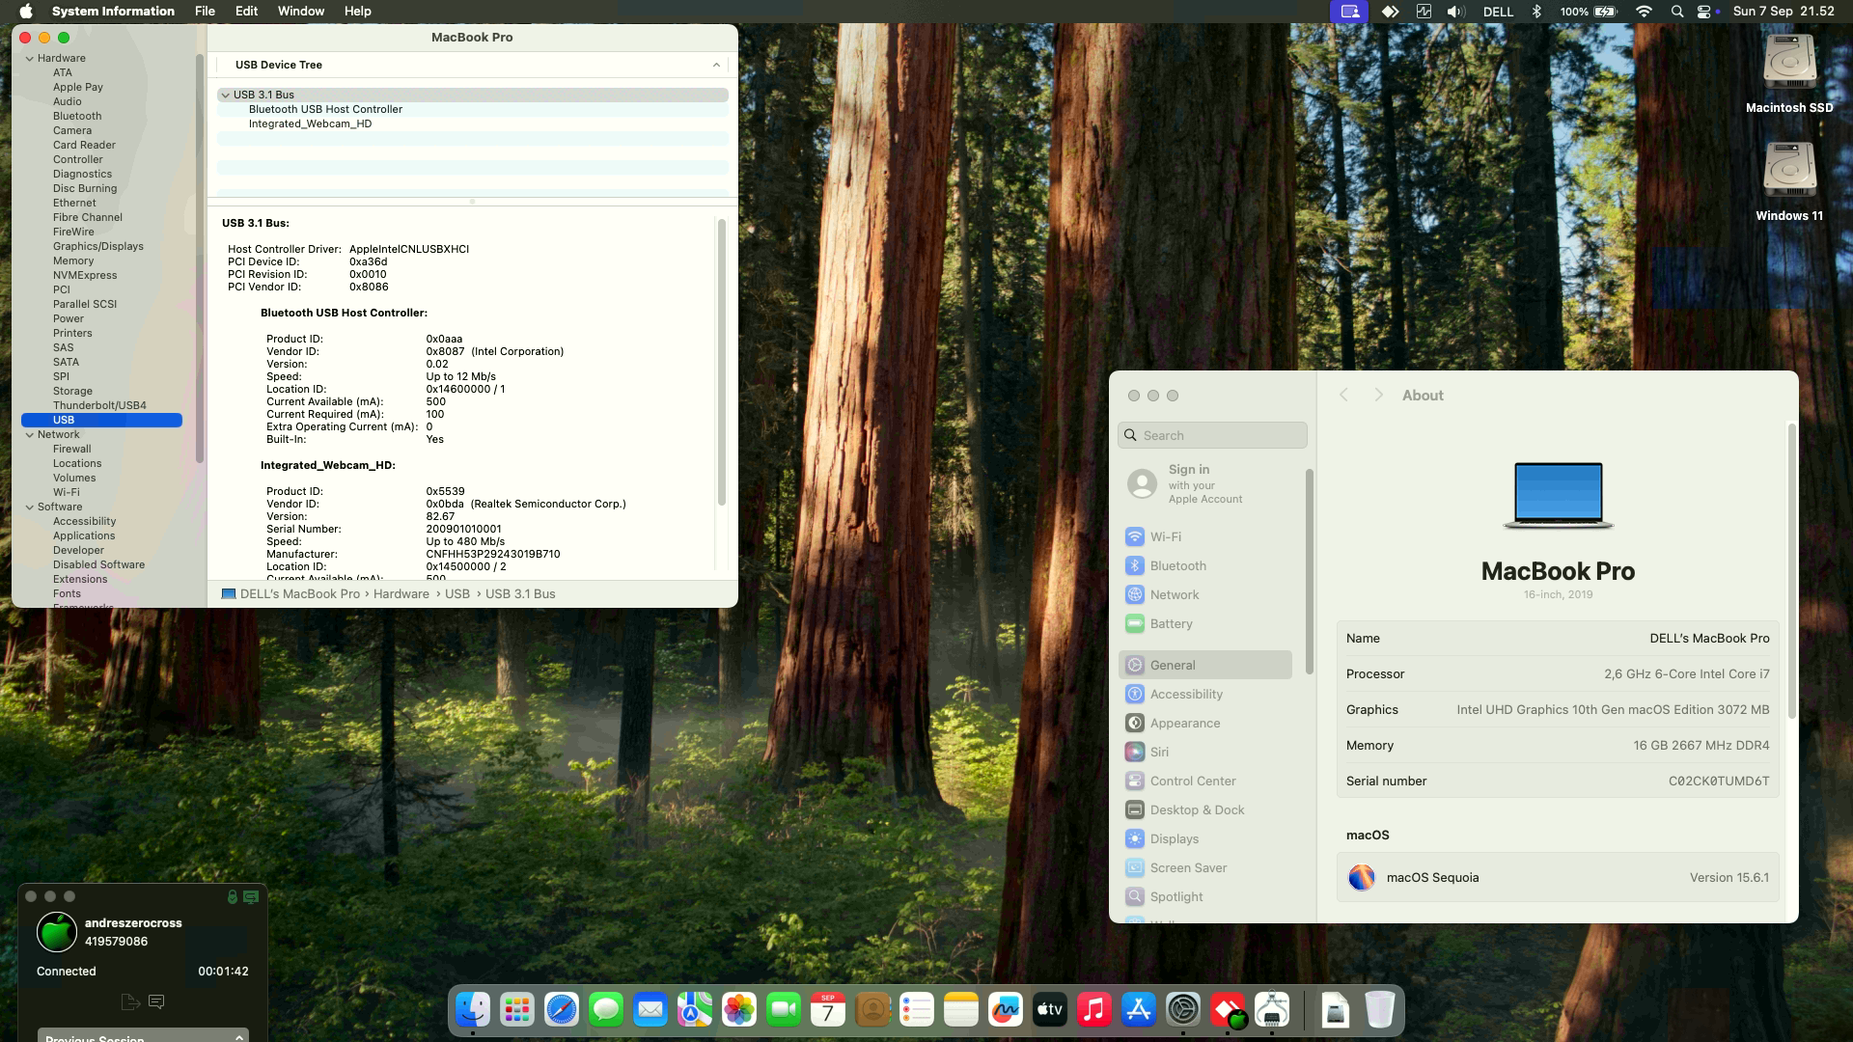This screenshot has width=1853, height=1042.
Task: Go back in System Settings About pane
Action: pyautogui.click(x=1343, y=396)
